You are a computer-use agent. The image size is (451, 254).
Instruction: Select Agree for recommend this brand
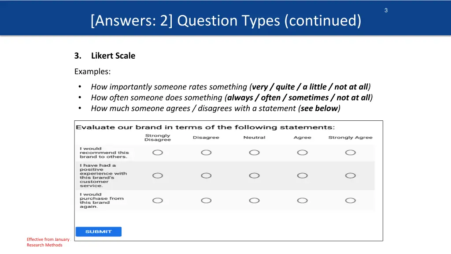(x=302, y=153)
